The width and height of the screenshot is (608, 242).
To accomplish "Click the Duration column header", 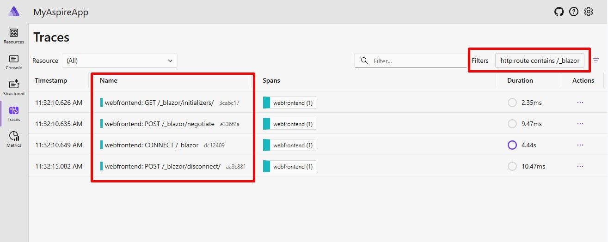I will [520, 80].
